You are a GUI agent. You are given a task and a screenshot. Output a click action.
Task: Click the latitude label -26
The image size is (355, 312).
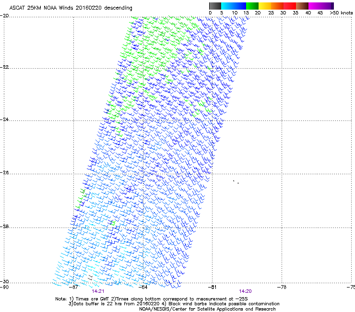click(x=4, y=173)
